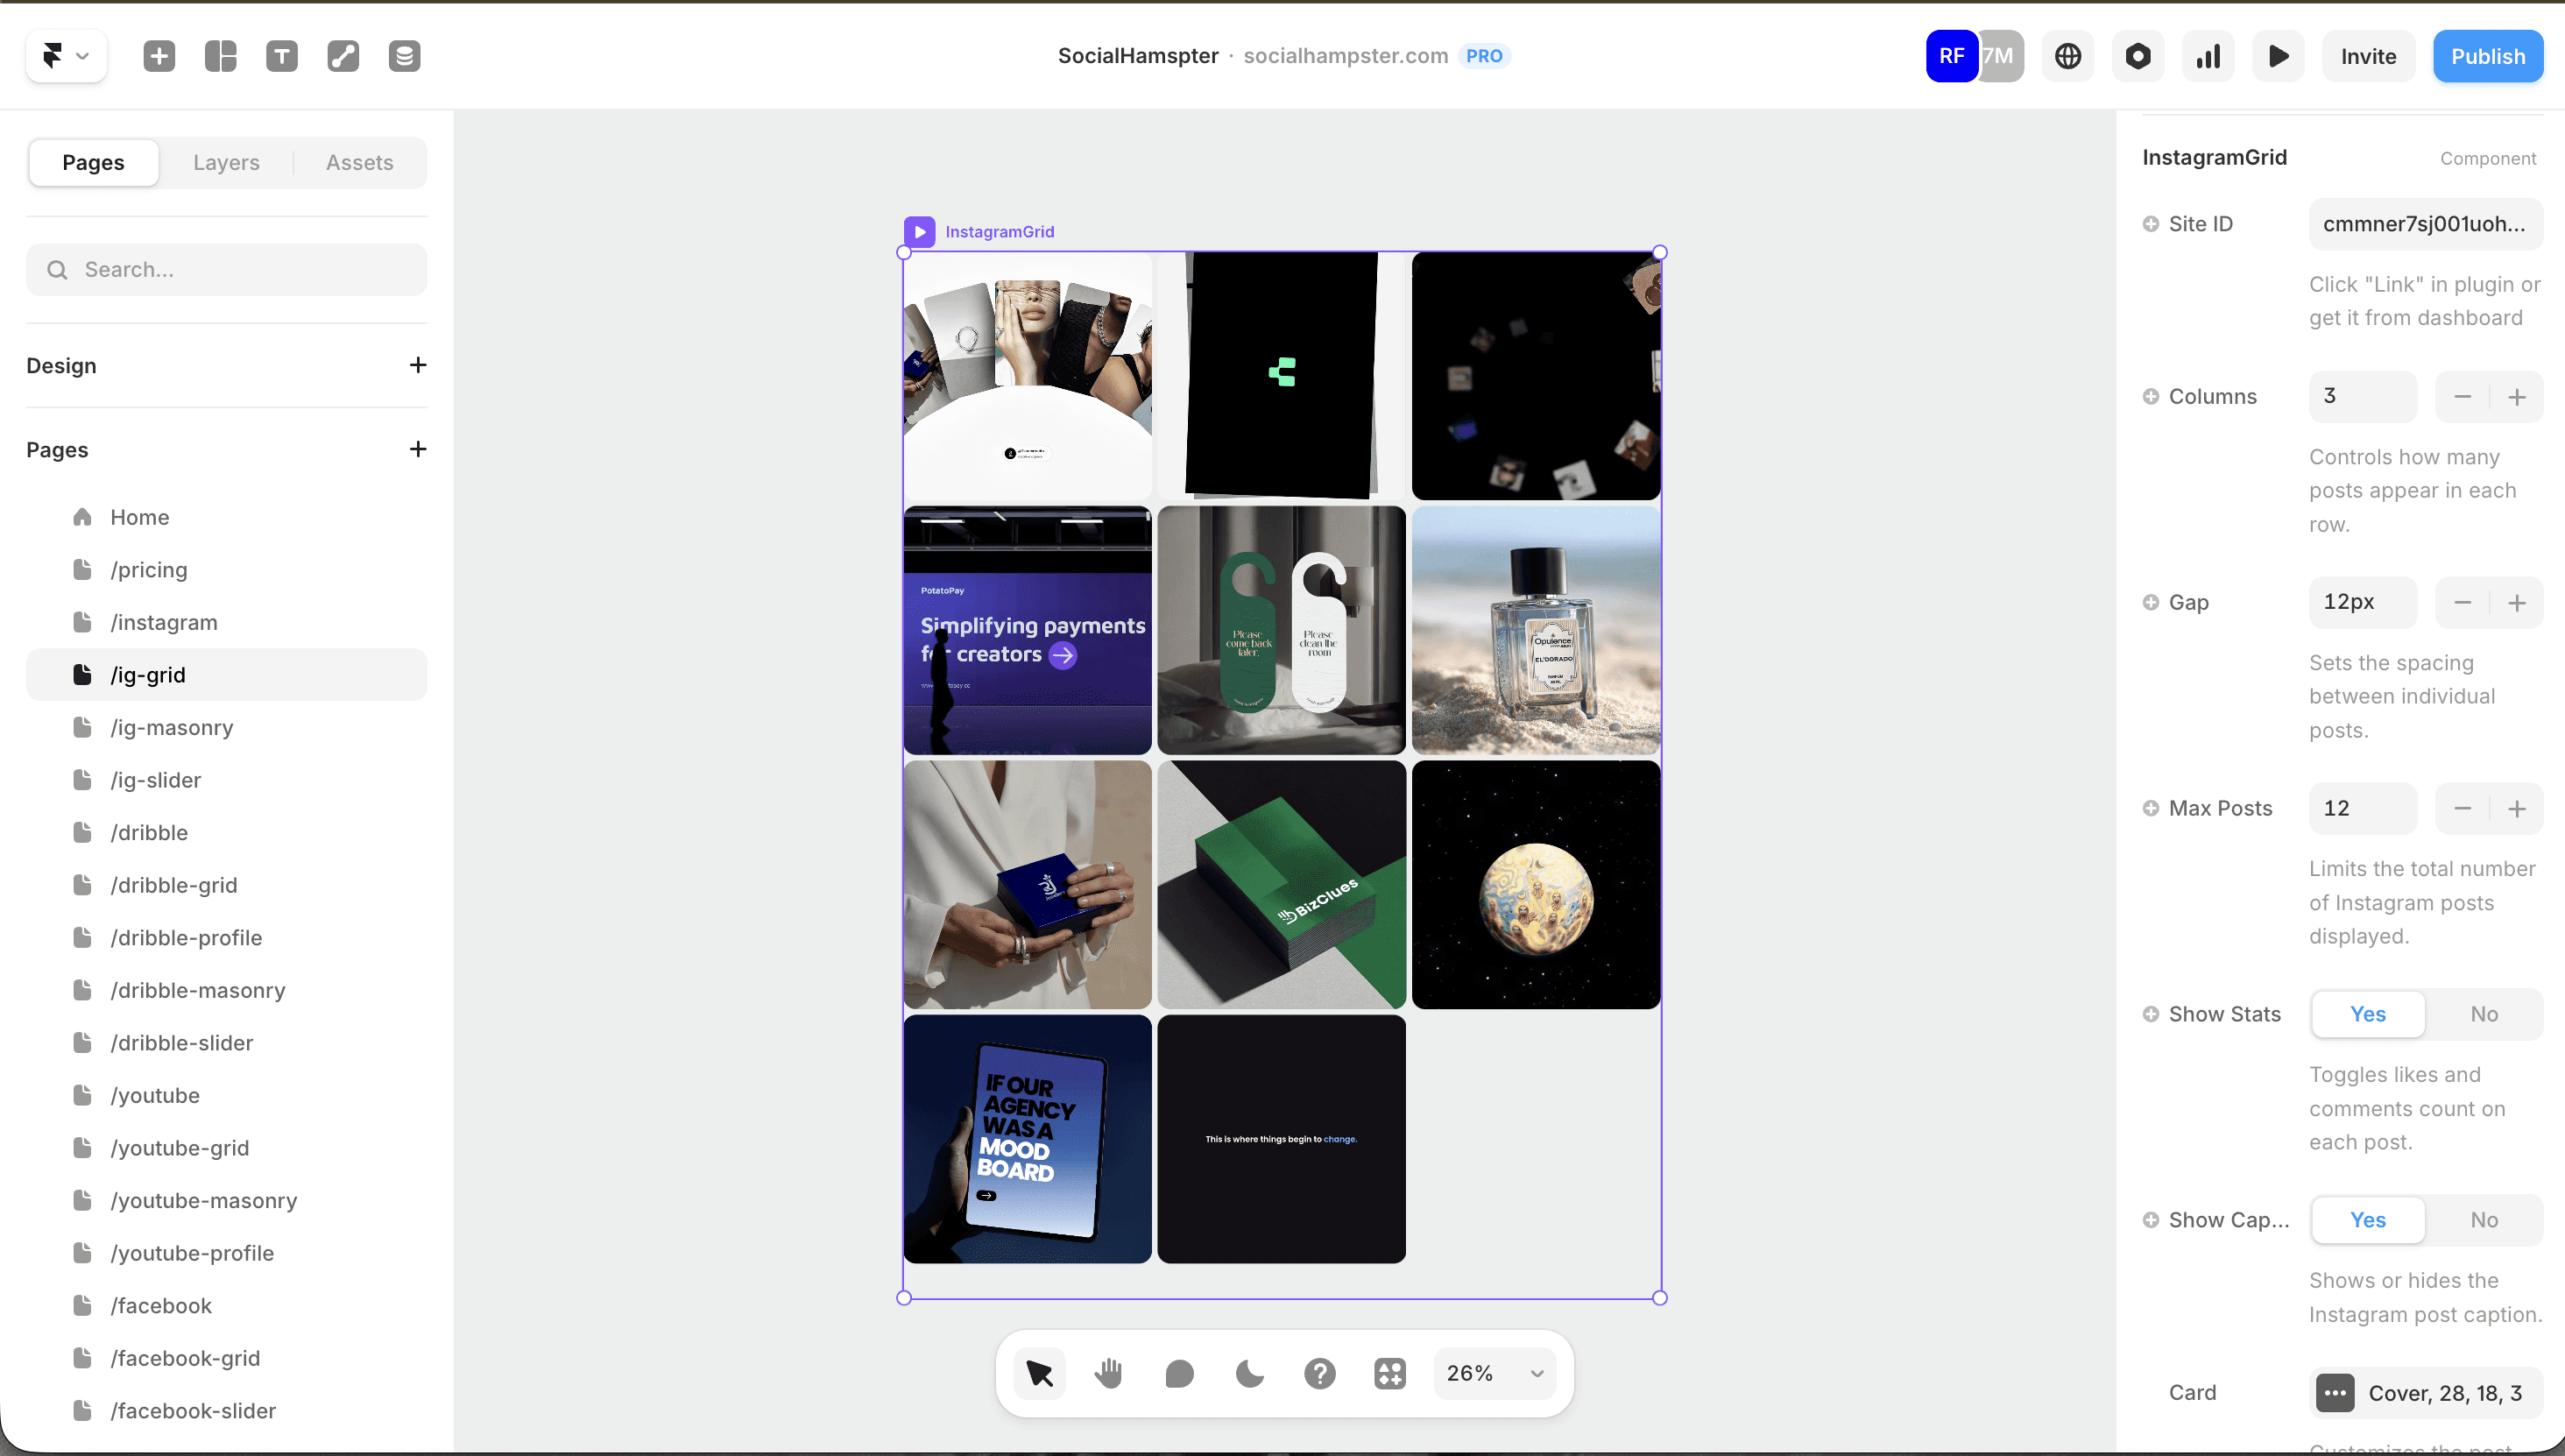Select Yes for Show Stats

coord(2367,1014)
